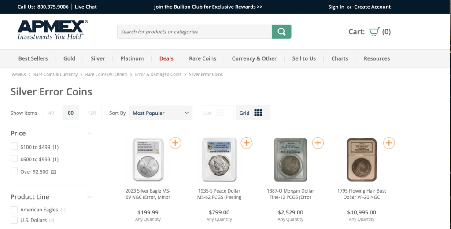Collapse the Price filter section
Image resolution: width=451 pixels, height=229 pixels.
[89, 134]
